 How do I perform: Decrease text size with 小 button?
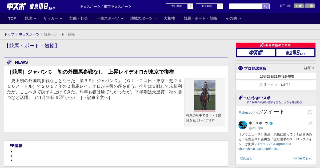point(310,6)
